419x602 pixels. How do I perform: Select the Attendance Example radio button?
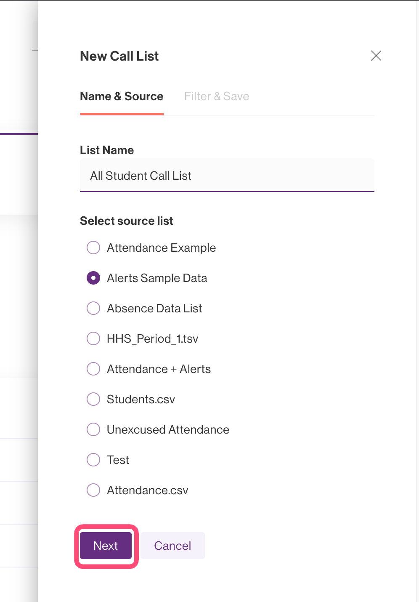tap(93, 248)
